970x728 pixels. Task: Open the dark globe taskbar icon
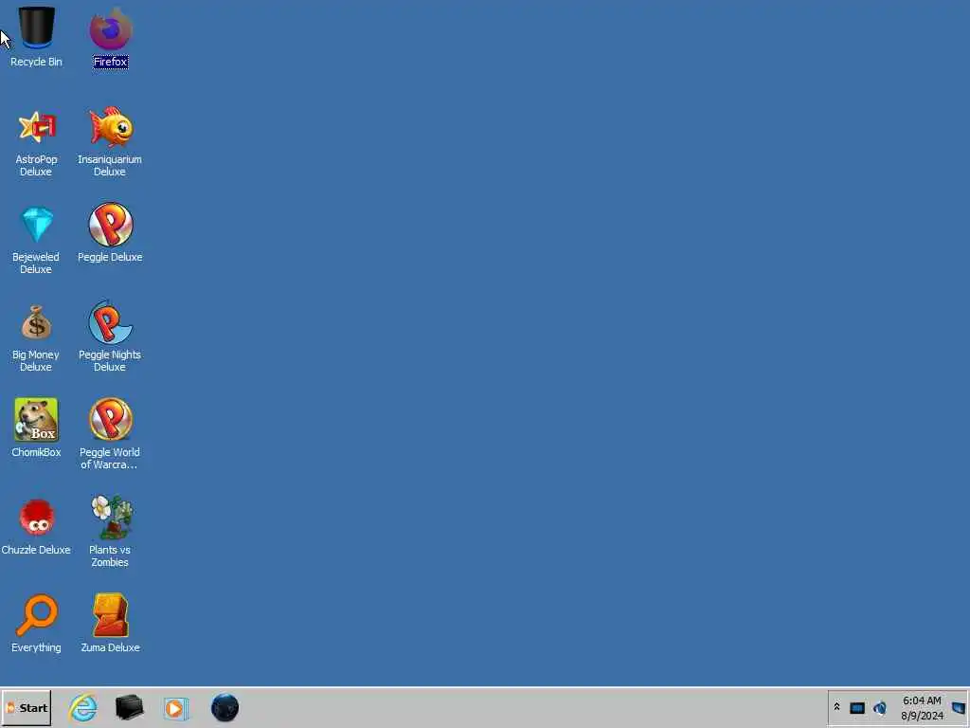pyautogui.click(x=225, y=707)
